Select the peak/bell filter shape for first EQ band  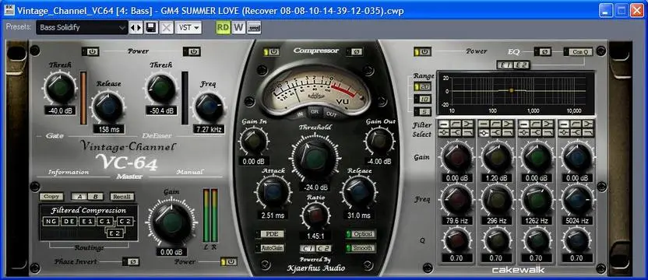point(443,132)
